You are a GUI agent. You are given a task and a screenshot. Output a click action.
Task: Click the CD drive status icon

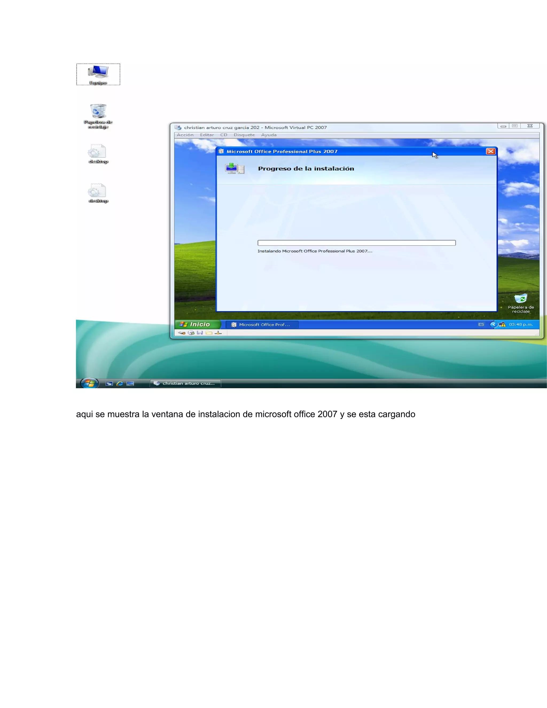(x=191, y=333)
